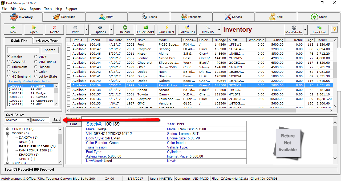Collapse the DODGE tree node
The width and height of the screenshot is (341, 181).
(x=8, y=133)
